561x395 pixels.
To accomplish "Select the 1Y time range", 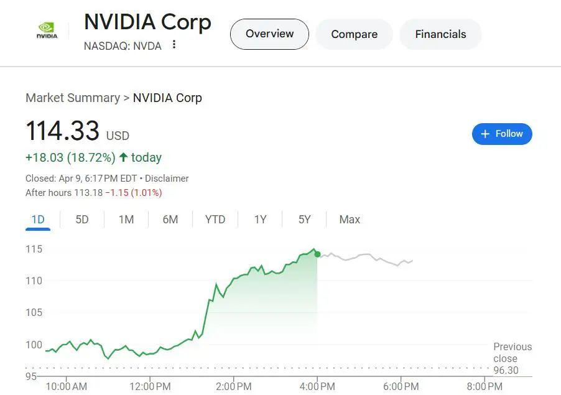I will point(260,220).
